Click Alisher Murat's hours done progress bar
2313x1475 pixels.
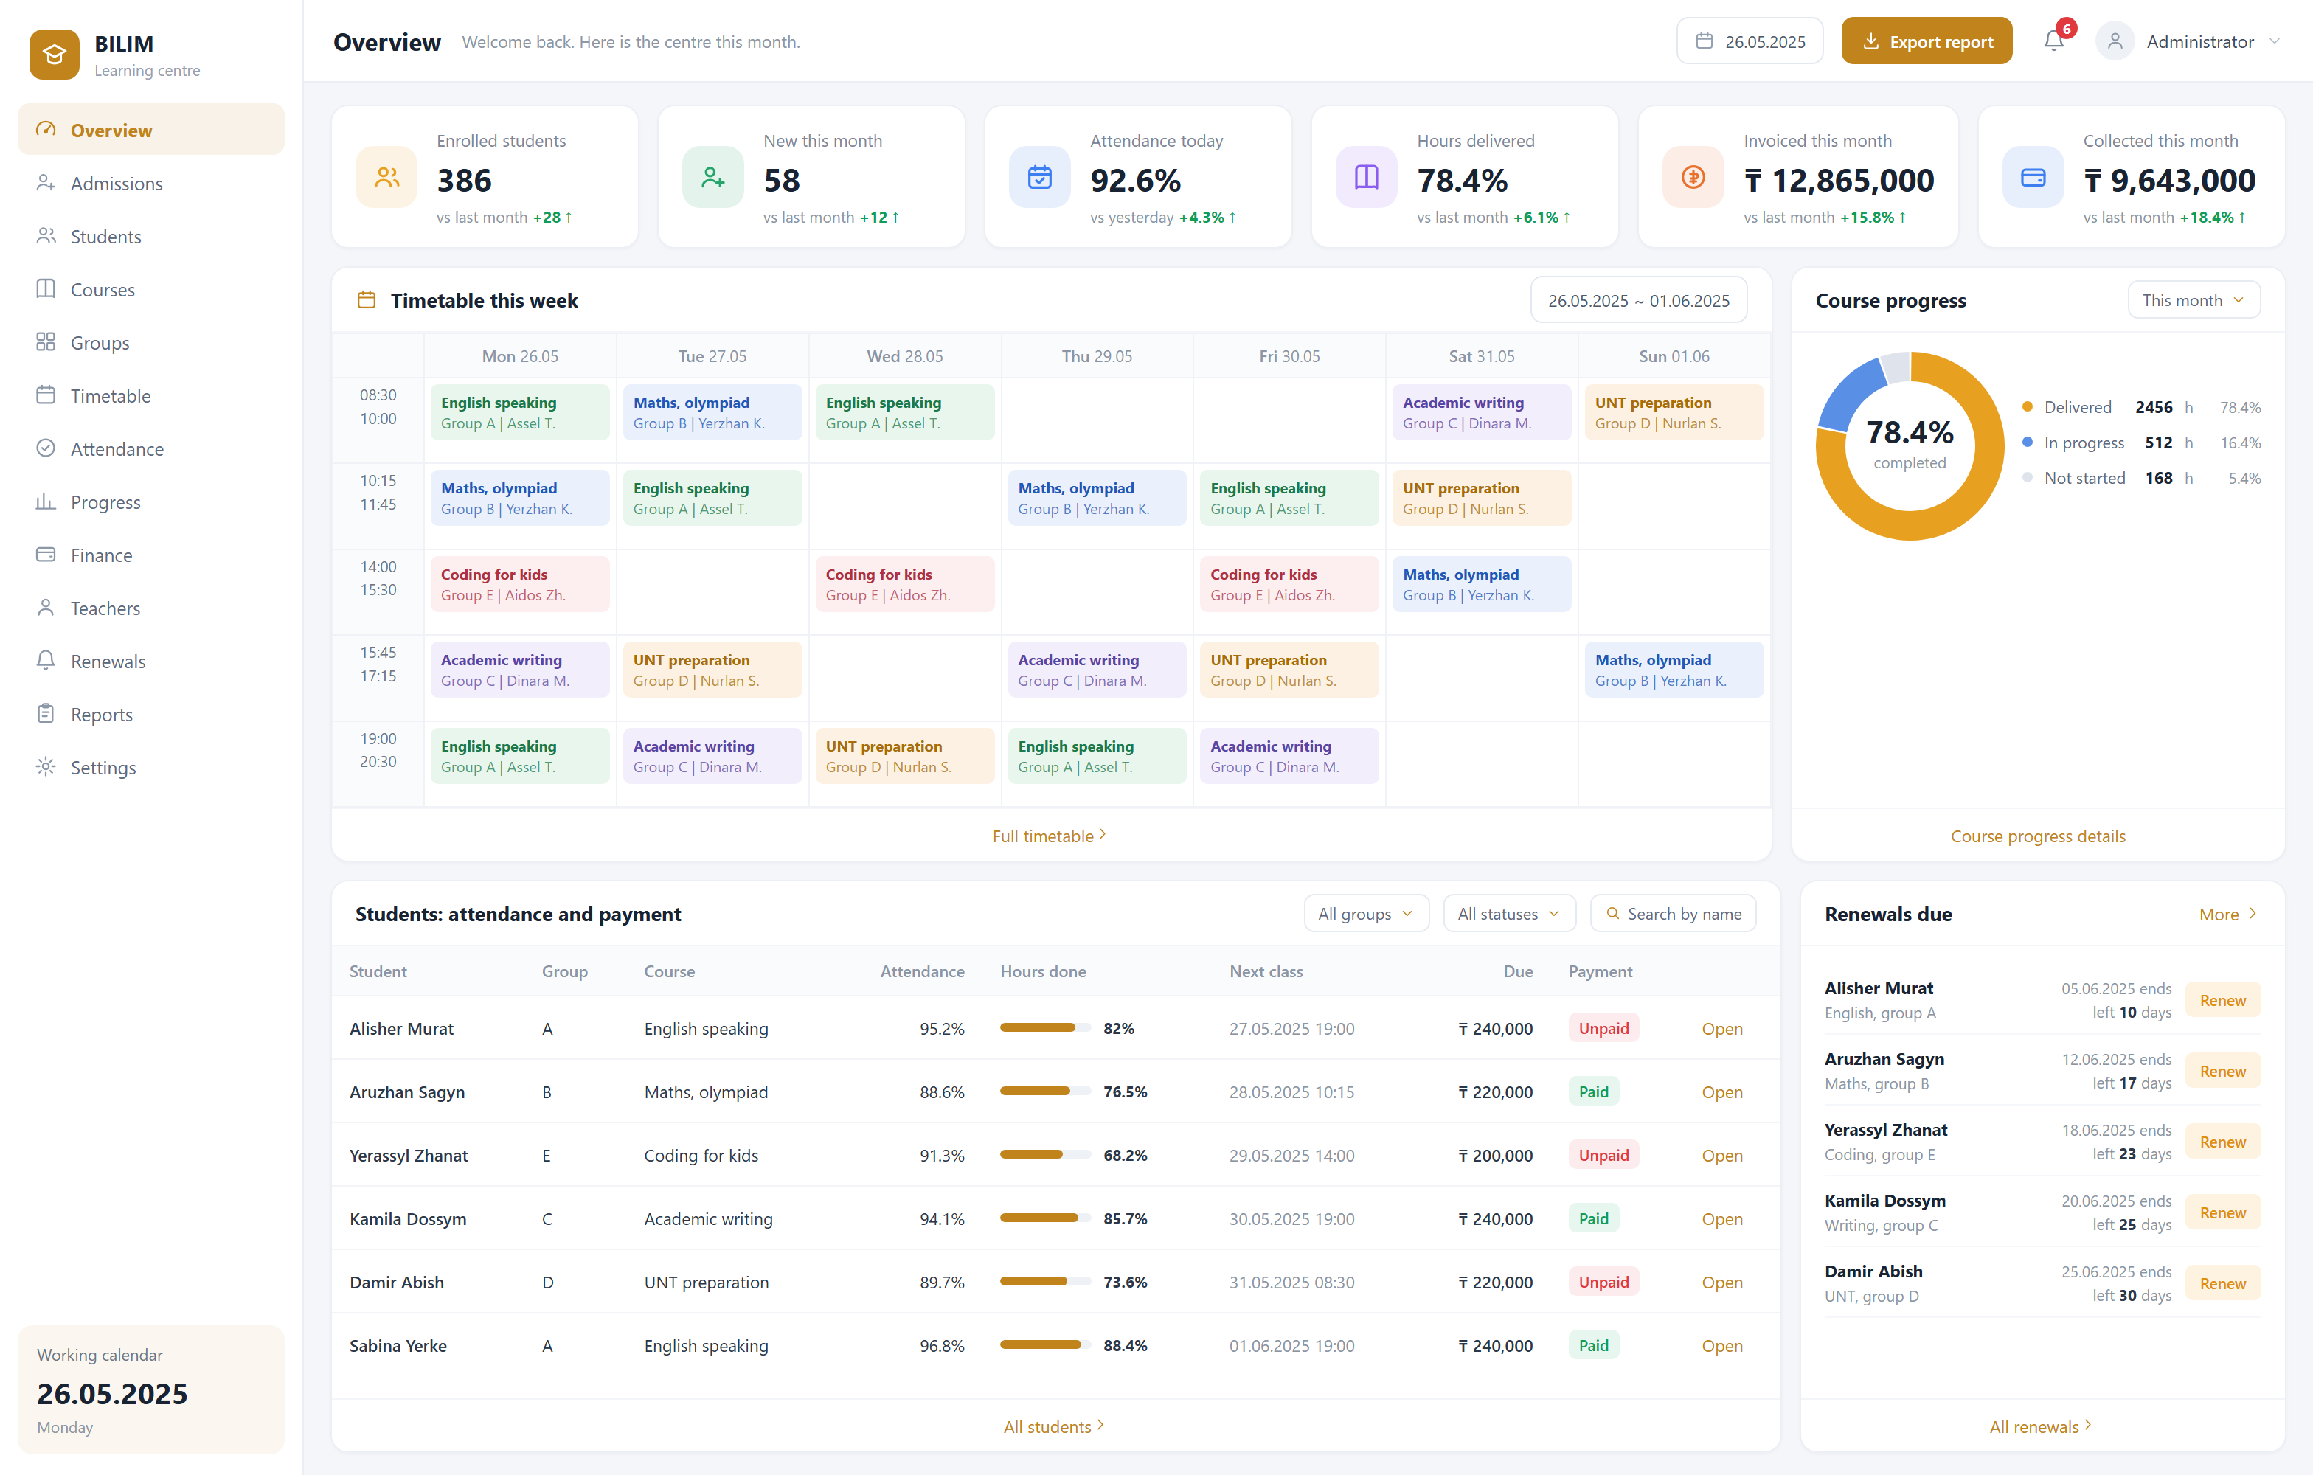tap(1044, 1027)
